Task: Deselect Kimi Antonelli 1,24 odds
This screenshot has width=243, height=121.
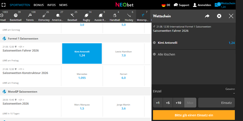Action: [x=82, y=53]
